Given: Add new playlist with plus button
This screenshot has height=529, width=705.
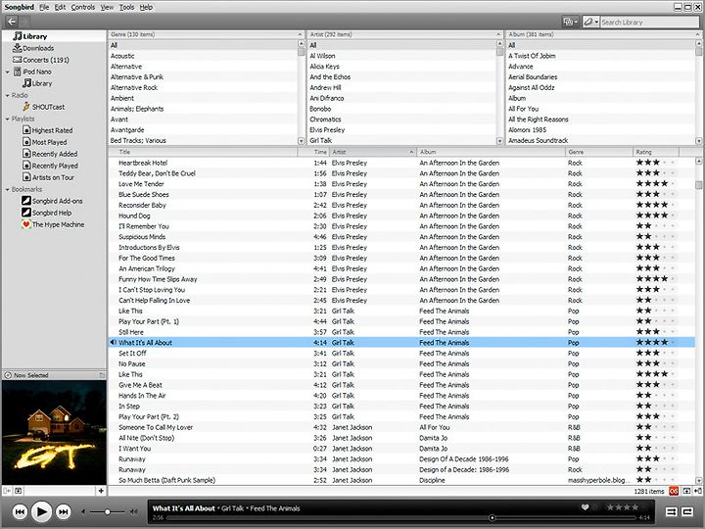Looking at the screenshot, I should [101, 491].
